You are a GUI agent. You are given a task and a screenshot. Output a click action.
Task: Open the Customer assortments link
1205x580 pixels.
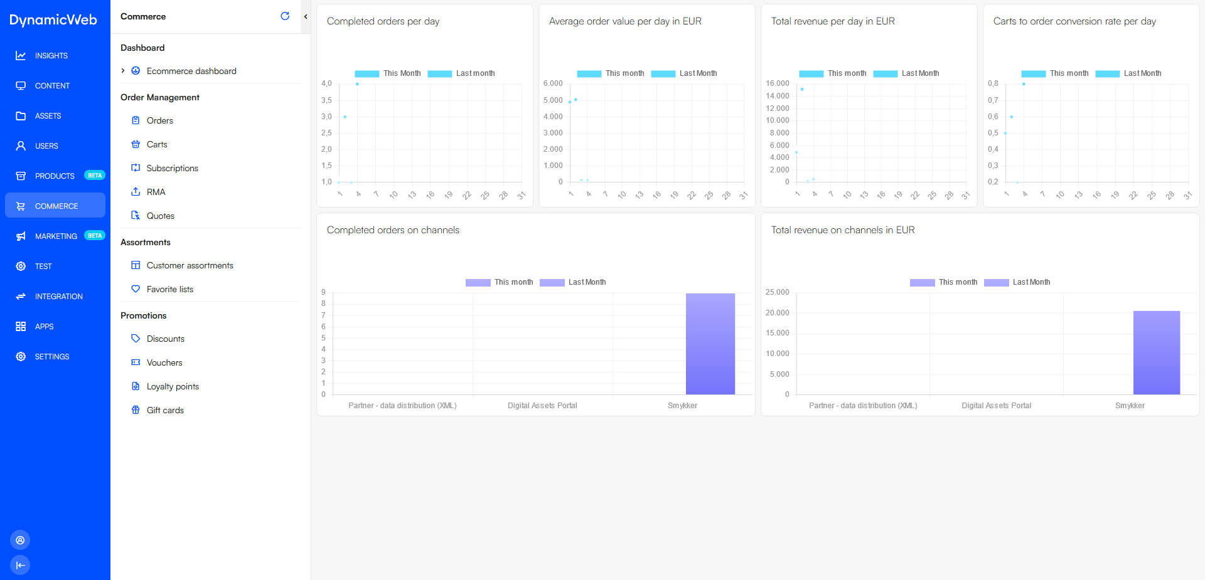tap(190, 265)
